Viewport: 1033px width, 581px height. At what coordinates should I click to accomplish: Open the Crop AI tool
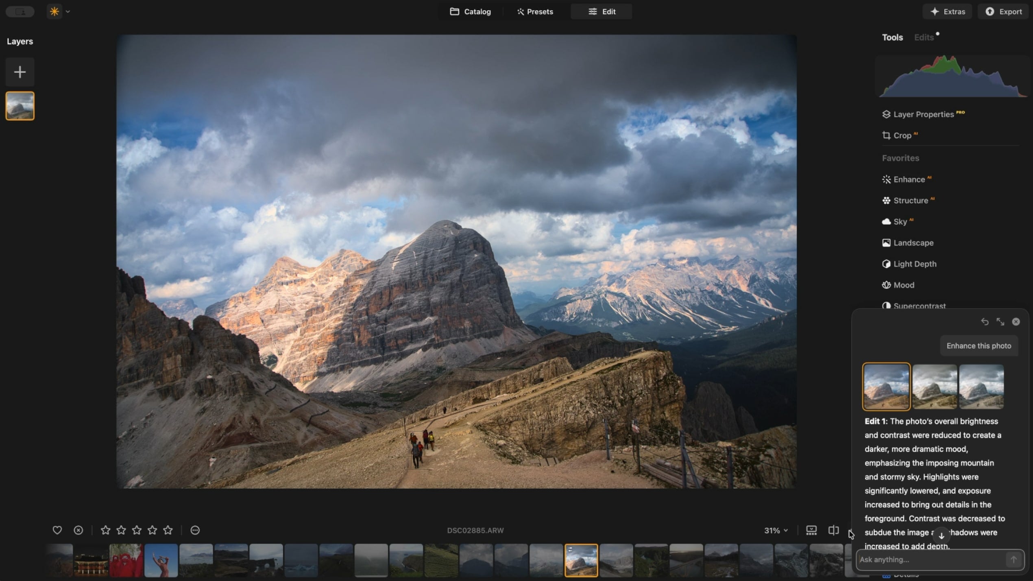coord(904,135)
